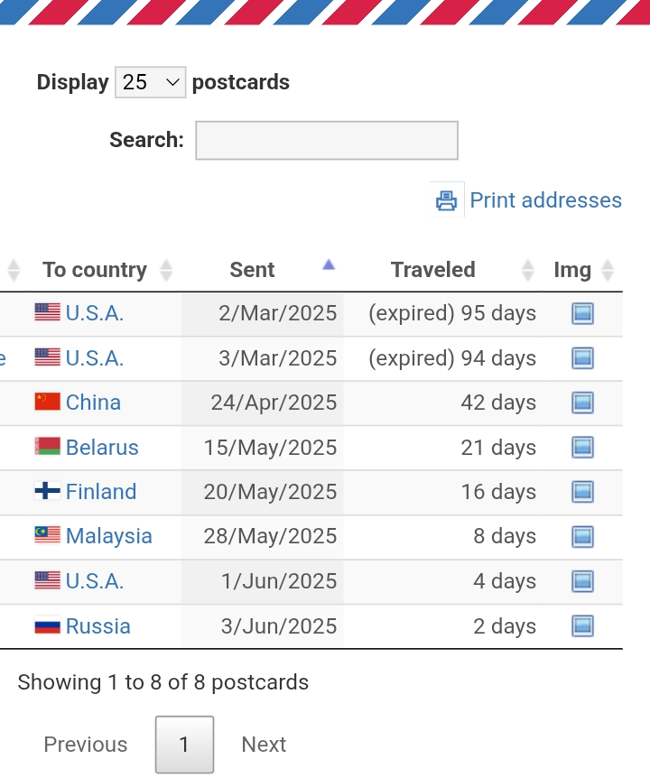This screenshot has height=778, width=650.
Task: Open image icon for China postcard
Action: (582, 403)
